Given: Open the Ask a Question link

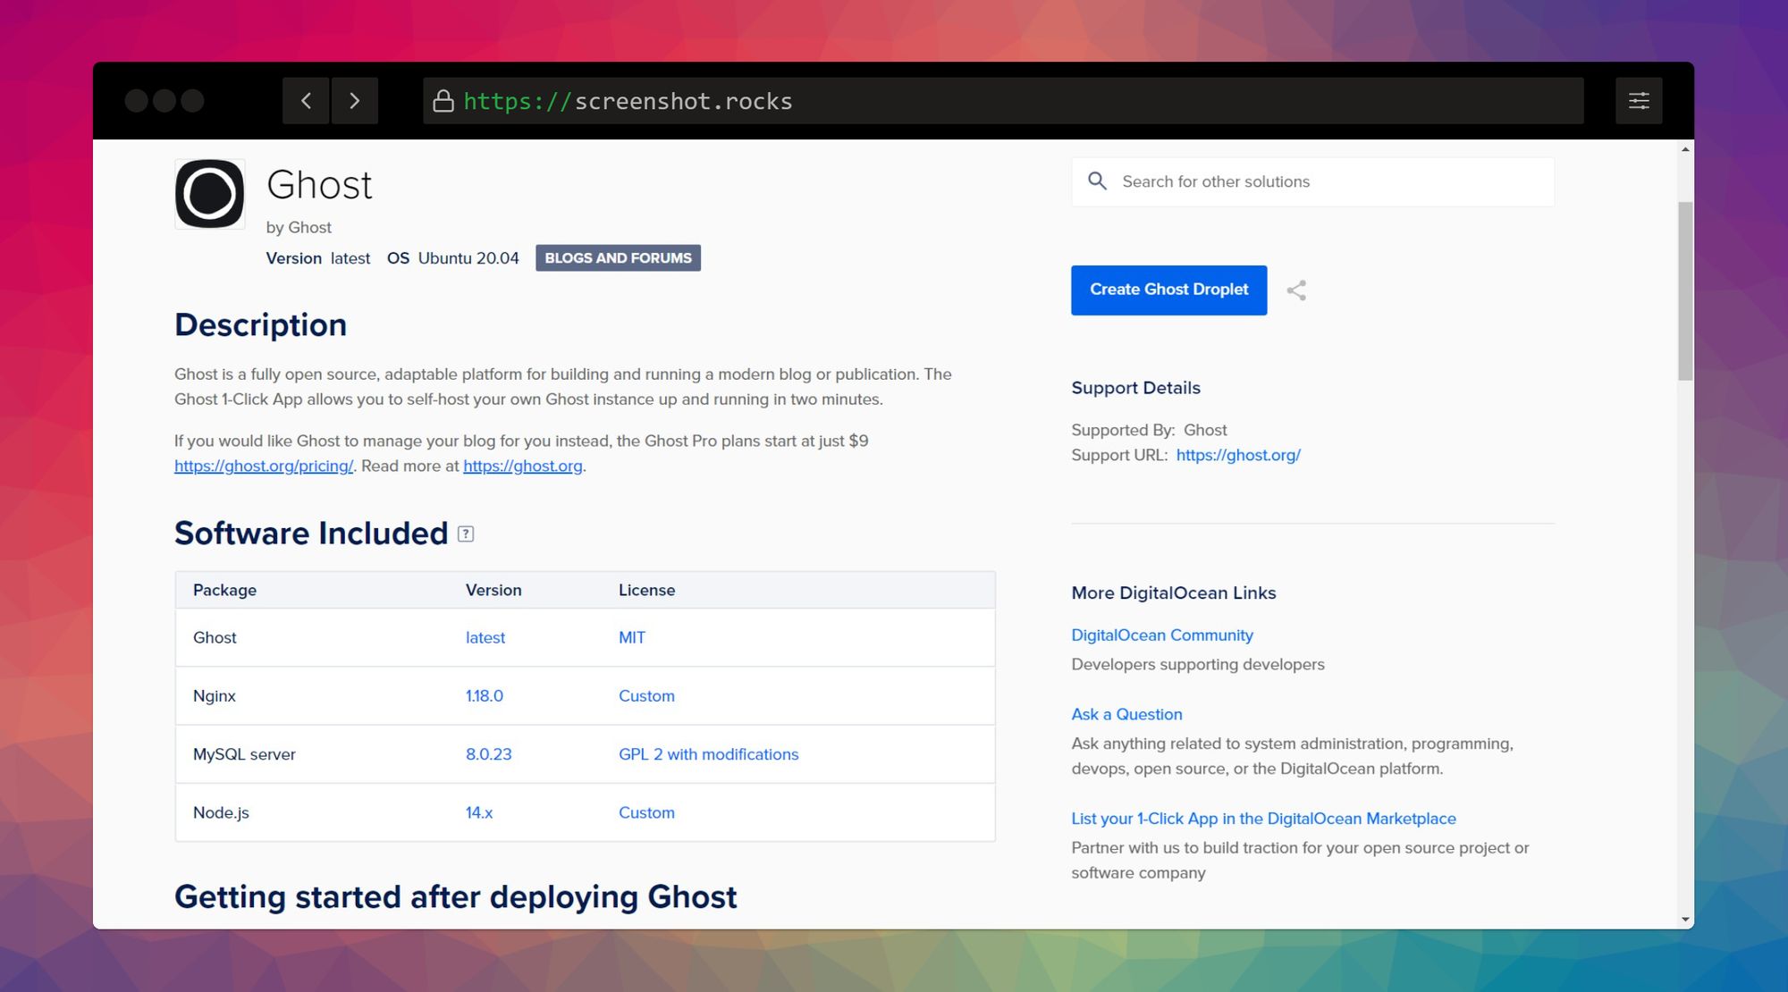Looking at the screenshot, I should 1126,714.
